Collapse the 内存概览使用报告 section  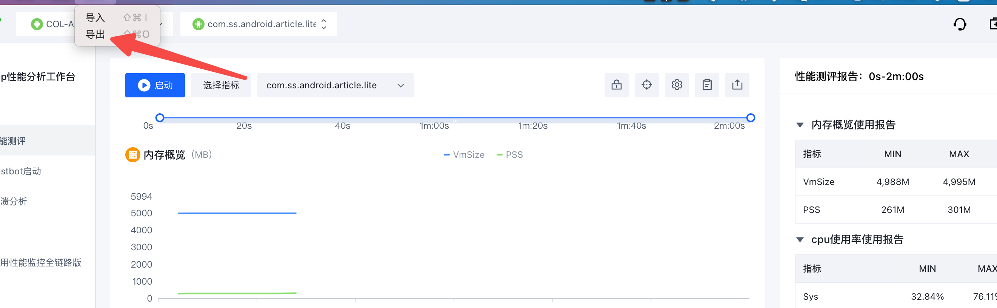[x=800, y=125]
